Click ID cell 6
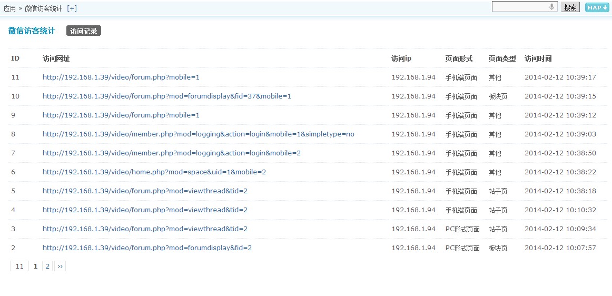This screenshot has height=296, width=612. pyautogui.click(x=13, y=172)
